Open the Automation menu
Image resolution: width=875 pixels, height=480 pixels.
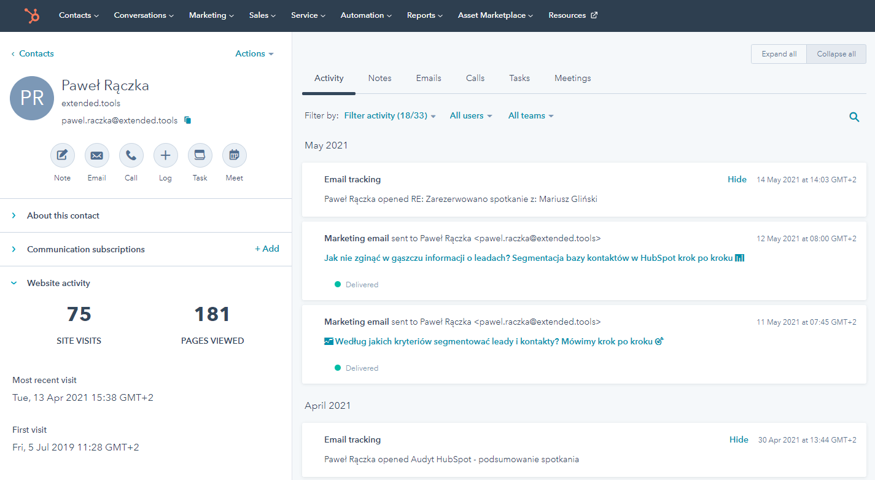[366, 15]
